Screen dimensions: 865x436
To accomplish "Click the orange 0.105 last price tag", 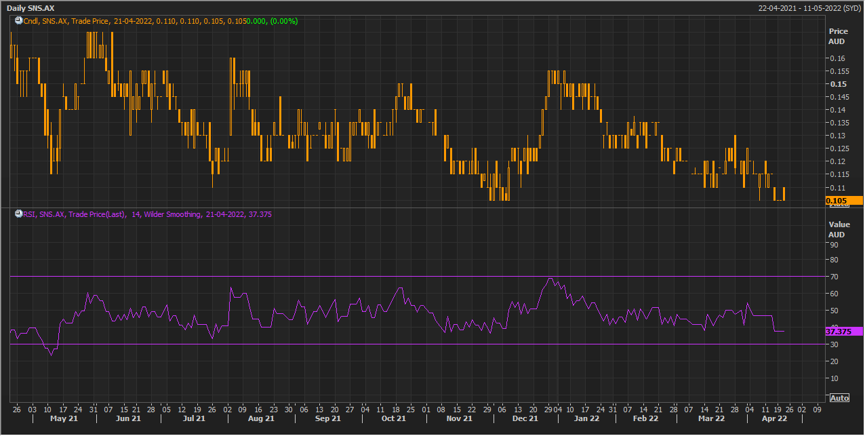I will (x=843, y=200).
